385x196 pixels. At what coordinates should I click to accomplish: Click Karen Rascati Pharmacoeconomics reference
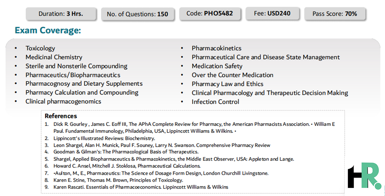click(141, 187)
